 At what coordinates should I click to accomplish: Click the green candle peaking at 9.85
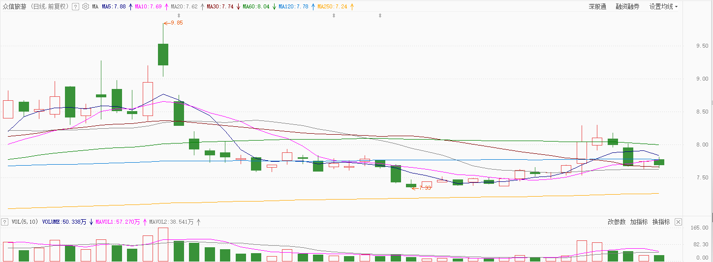(x=163, y=55)
